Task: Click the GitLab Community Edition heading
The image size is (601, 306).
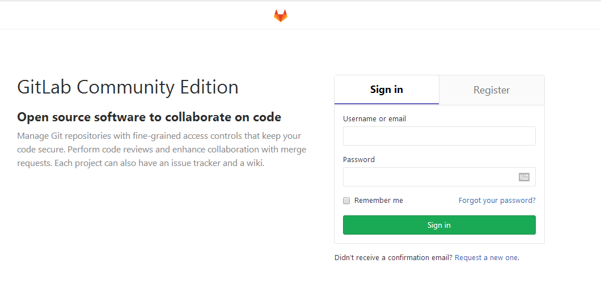Action: 128,87
